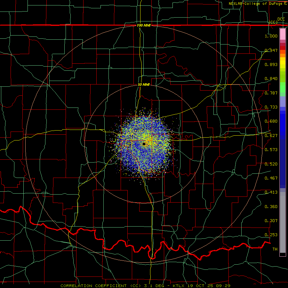Click the 0.840 scale value

[x=271, y=79]
